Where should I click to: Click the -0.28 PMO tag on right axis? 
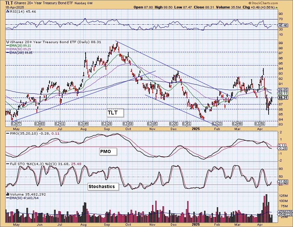click(282, 149)
